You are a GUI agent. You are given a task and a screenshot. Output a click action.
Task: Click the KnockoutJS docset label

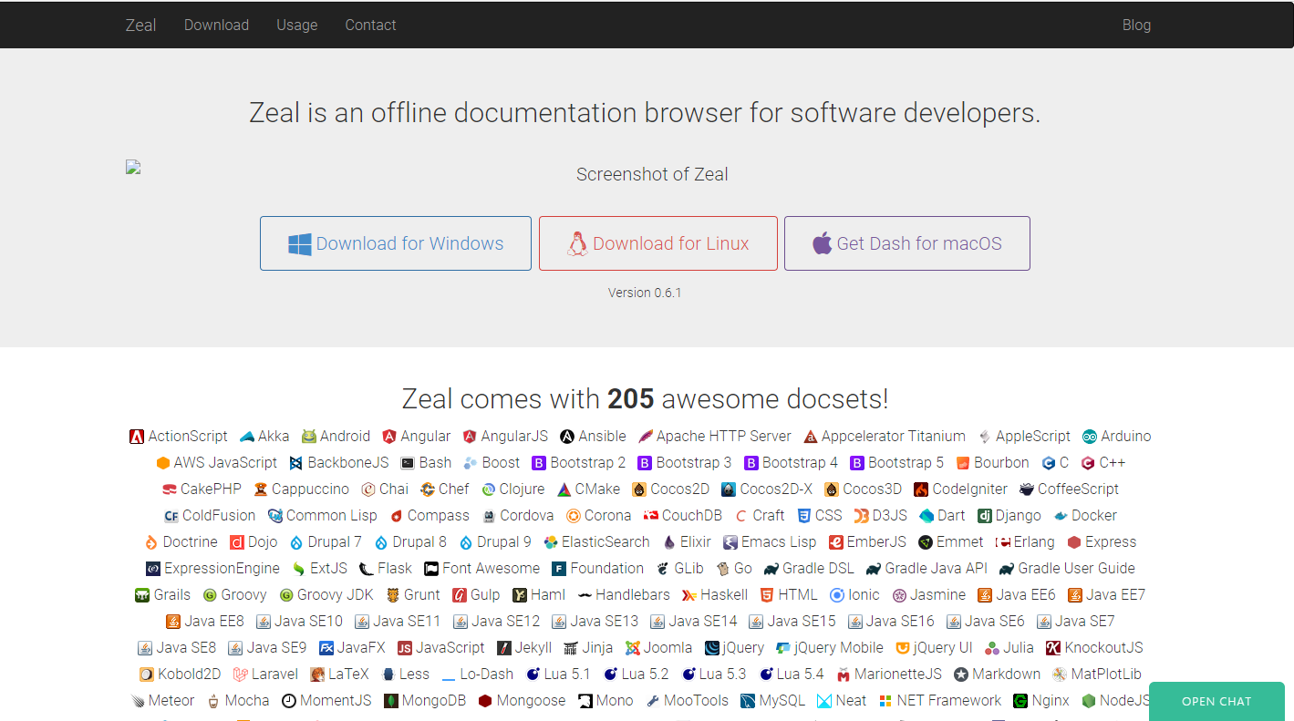(x=1104, y=648)
